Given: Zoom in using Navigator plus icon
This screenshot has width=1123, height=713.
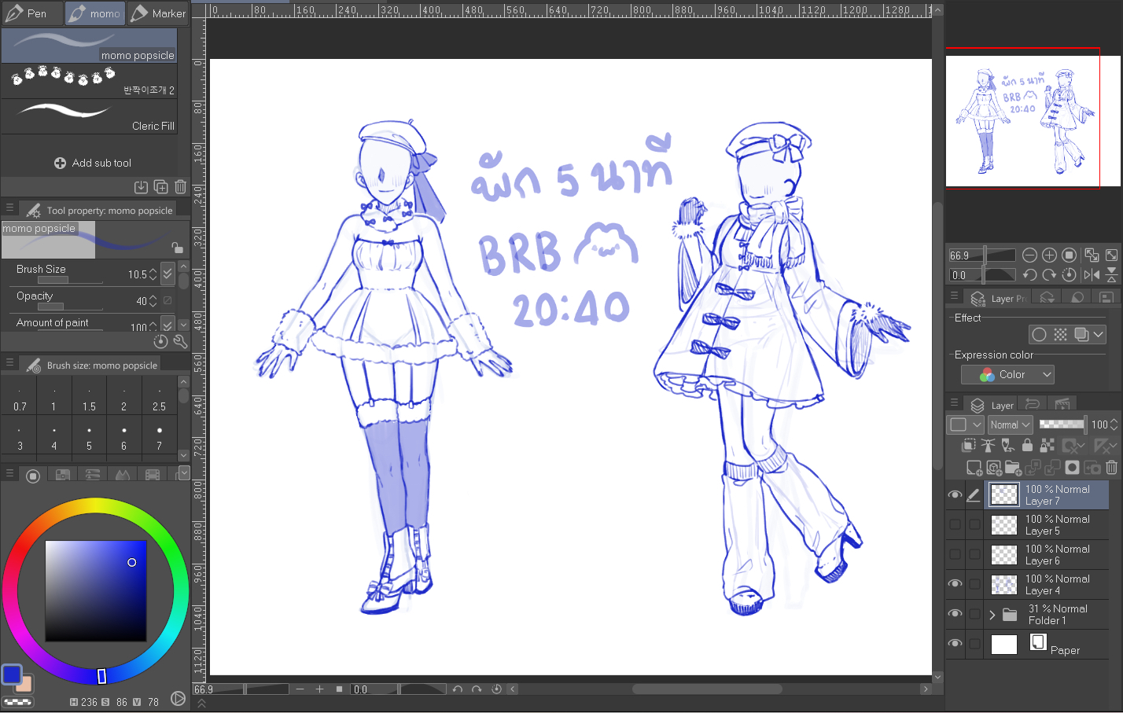Looking at the screenshot, I should point(1049,255).
